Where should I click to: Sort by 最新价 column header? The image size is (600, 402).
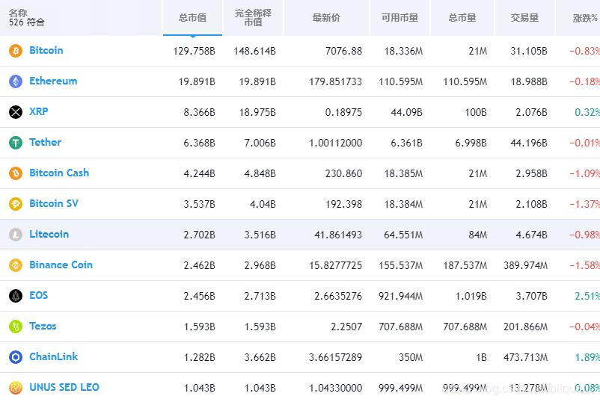(326, 18)
